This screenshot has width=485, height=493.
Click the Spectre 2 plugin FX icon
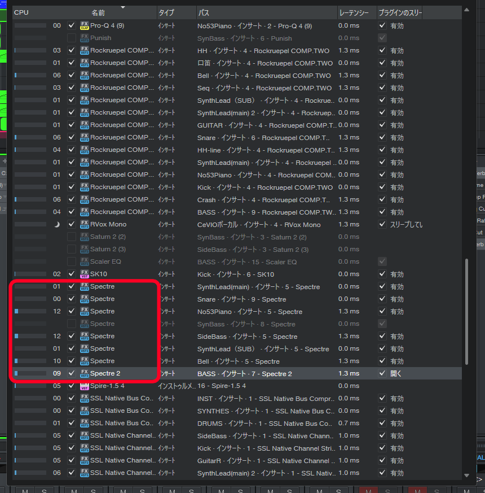coord(85,373)
